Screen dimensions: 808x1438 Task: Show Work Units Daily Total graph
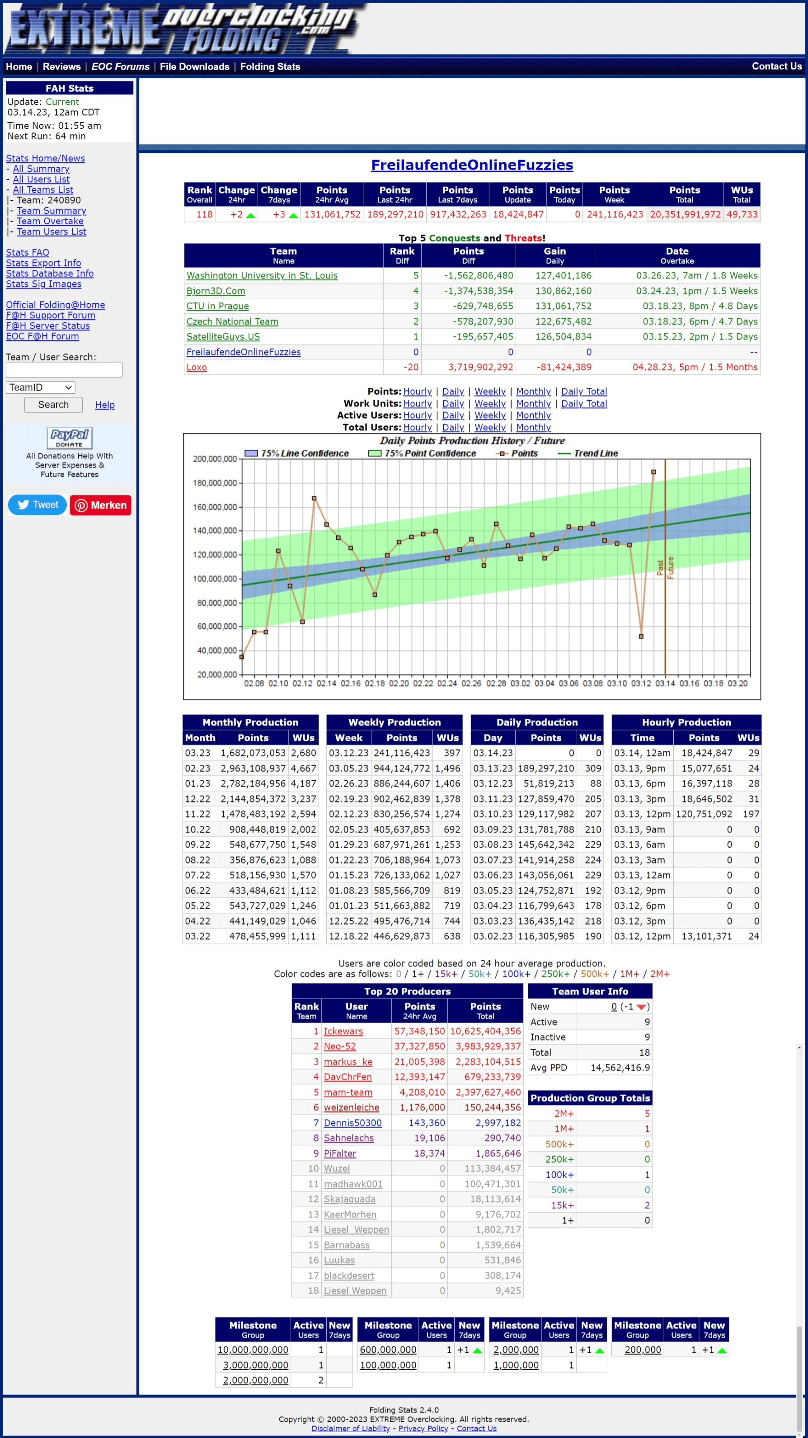coord(584,404)
